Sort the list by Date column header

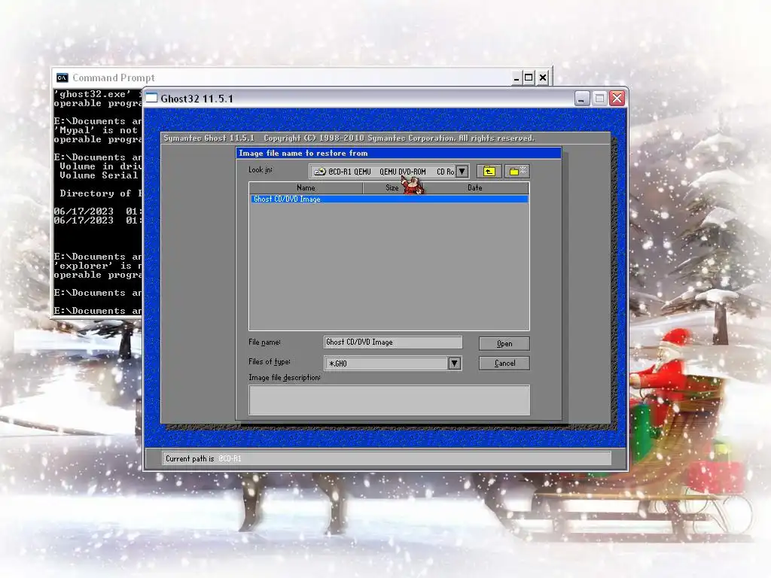click(475, 187)
